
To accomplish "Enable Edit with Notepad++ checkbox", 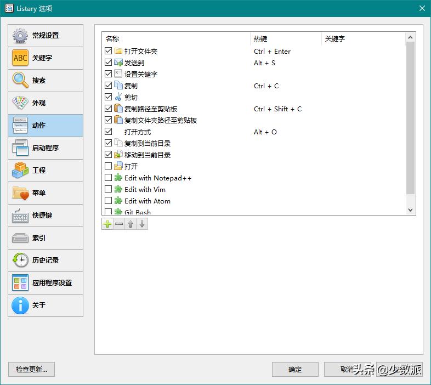I will pyautogui.click(x=109, y=178).
